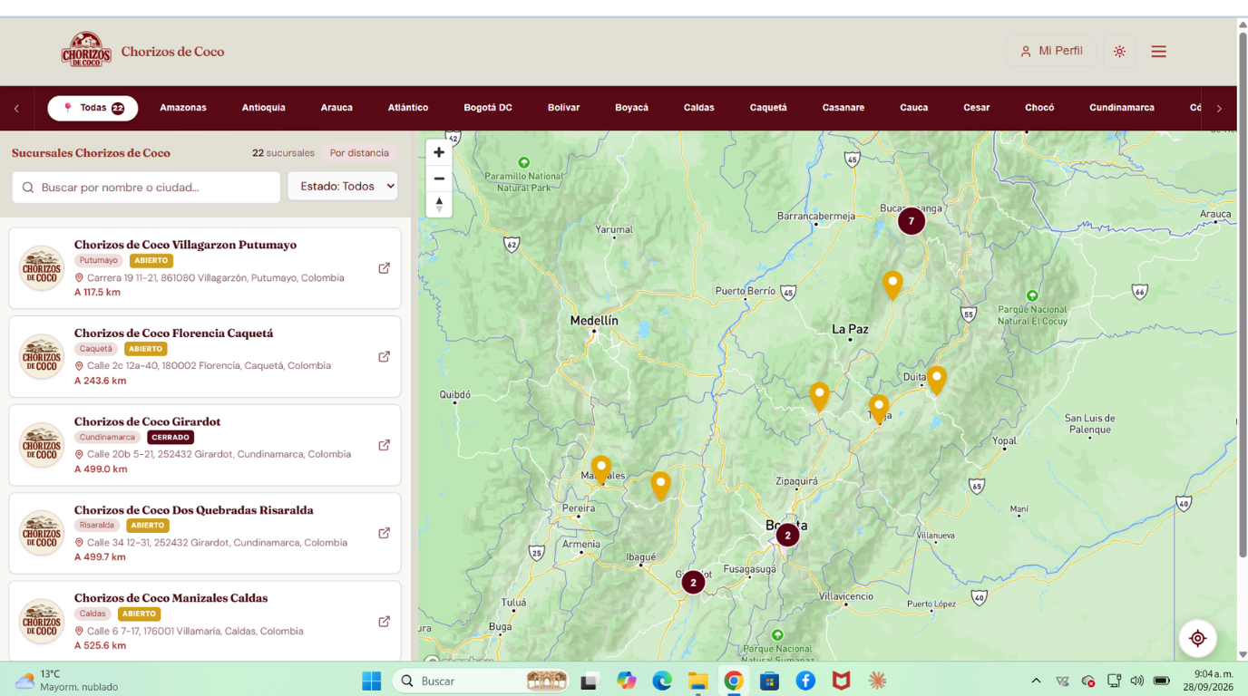Click Chorizos de Coco Dos Quebradas Risaralda title
This screenshot has height=696, width=1248.
(193, 510)
